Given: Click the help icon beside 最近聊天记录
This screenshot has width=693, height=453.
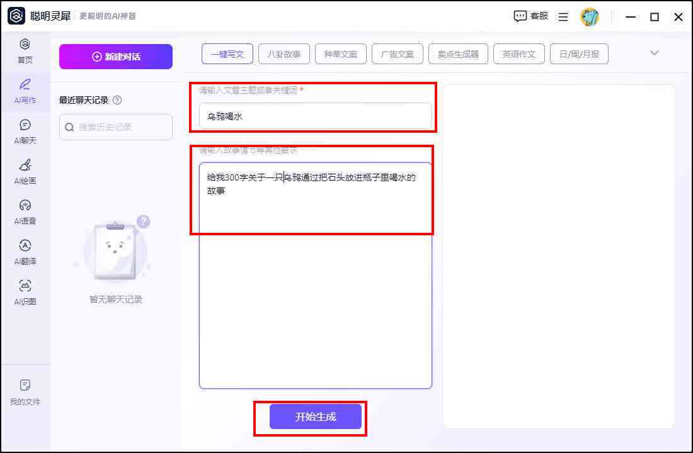Looking at the screenshot, I should click(117, 100).
